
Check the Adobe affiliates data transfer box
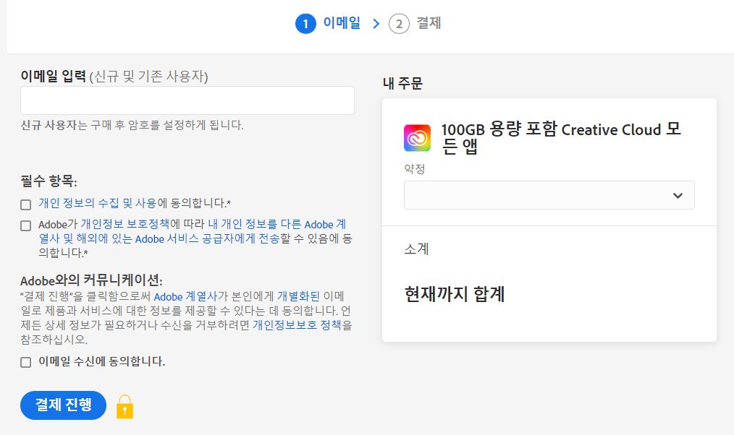pos(26,225)
